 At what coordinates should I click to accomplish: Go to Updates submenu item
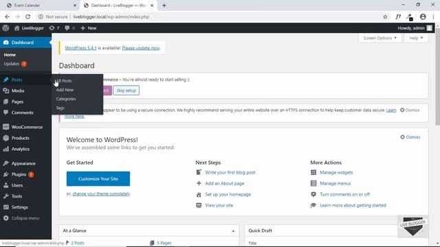[x=15, y=64]
